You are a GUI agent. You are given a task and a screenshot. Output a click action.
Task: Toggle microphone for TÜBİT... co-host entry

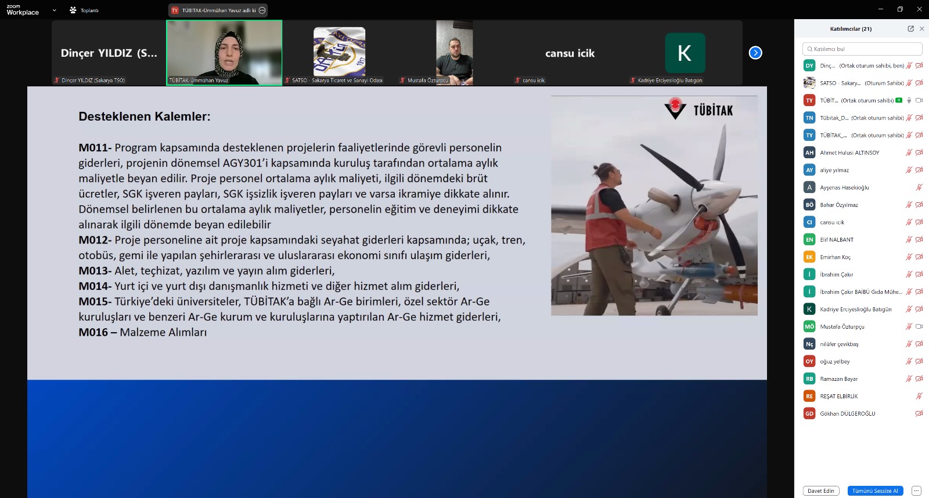(909, 100)
